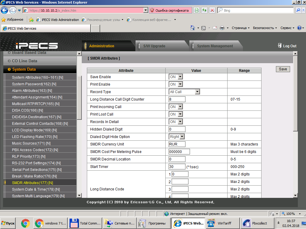Click the Print icon in command bar
Screen dimensions: 306x229
coord(222,28)
